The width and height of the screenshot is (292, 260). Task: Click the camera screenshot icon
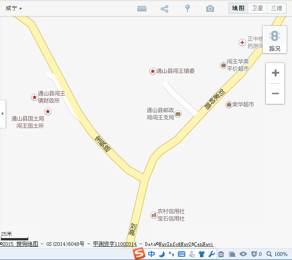point(210,9)
